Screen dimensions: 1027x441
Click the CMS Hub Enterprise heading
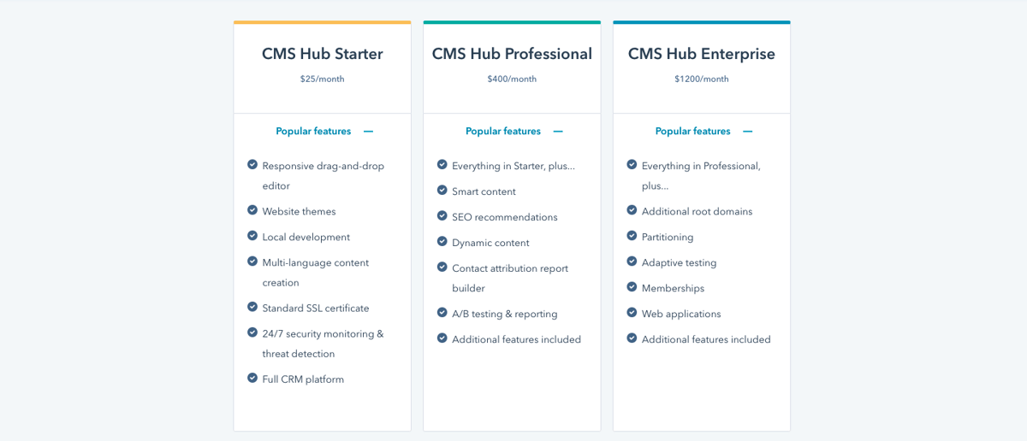[x=702, y=54]
